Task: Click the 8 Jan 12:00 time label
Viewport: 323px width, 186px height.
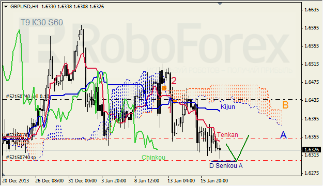Action: 147,181
